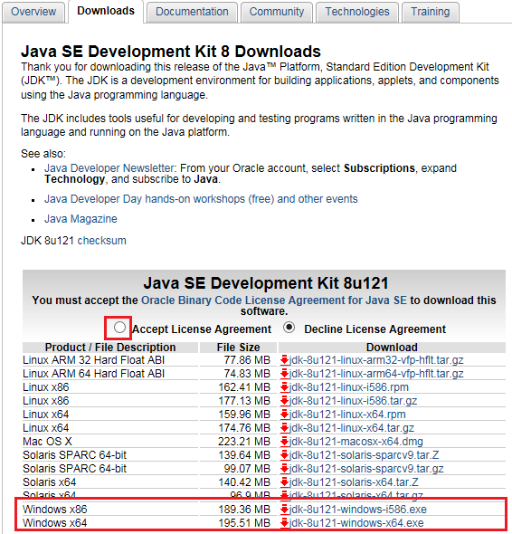512x534 pixels.
Task: Click download arrow icon for jdk-8u121-linux-arm32-vfp-hflt.tar.gz
Action: (285, 360)
